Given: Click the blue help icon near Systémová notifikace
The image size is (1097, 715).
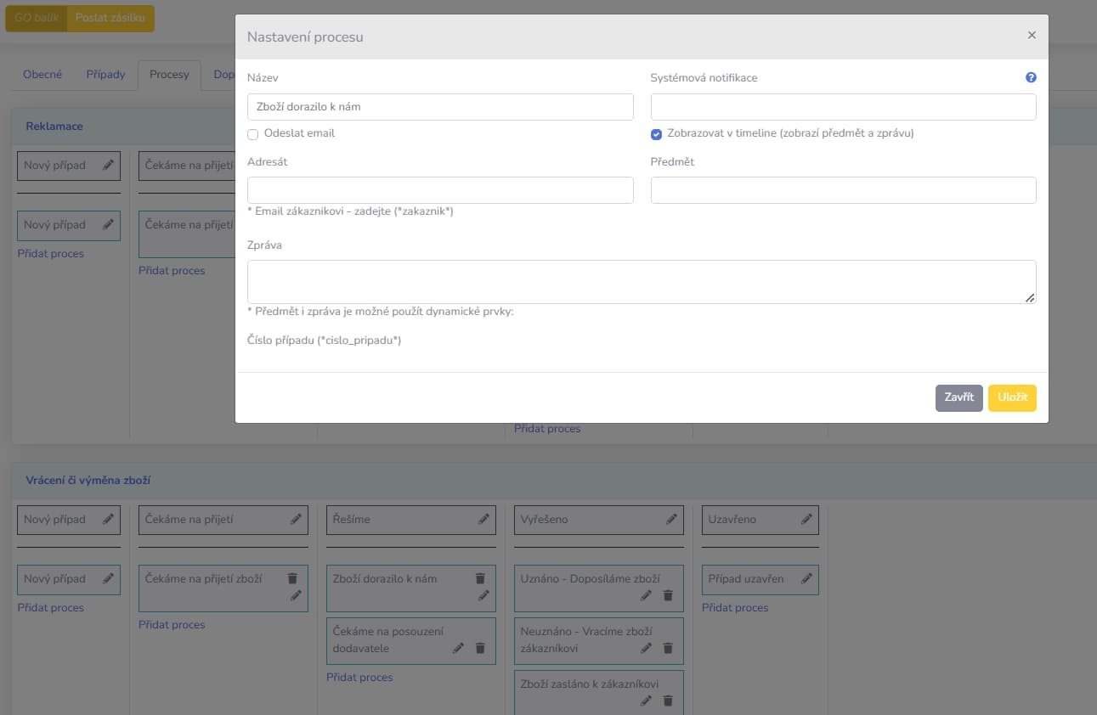Looking at the screenshot, I should pos(1031,77).
